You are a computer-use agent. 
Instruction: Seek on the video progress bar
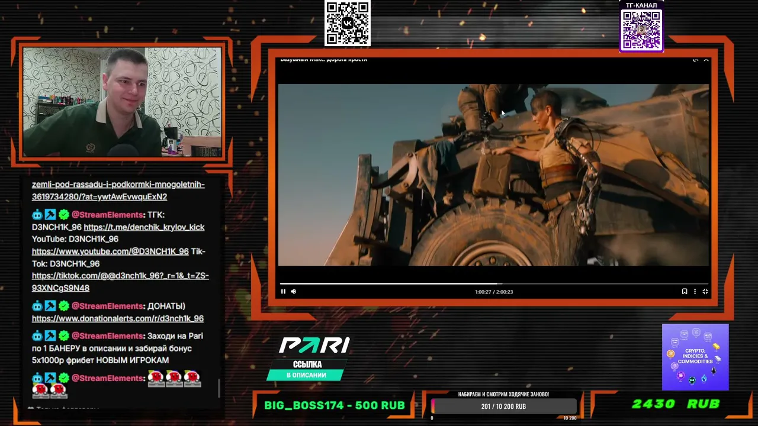[x=494, y=283]
